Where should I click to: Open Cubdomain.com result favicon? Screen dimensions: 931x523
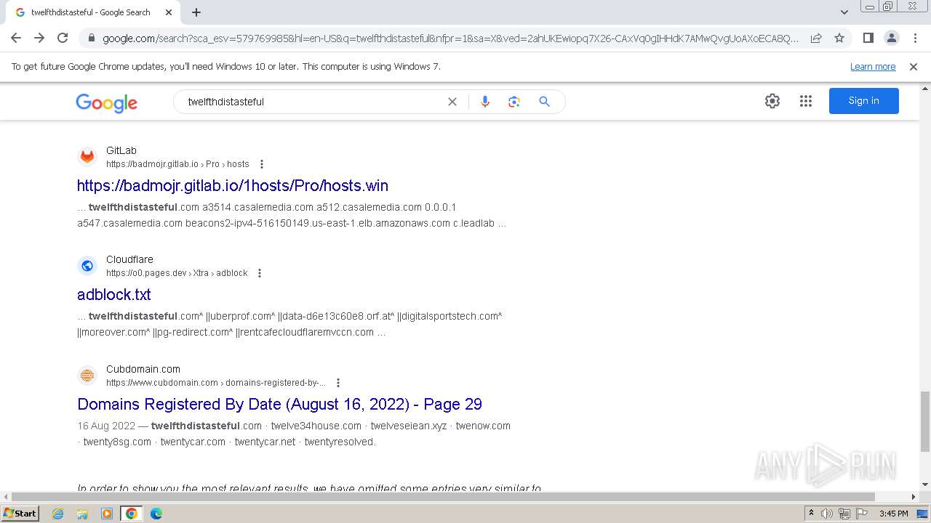[87, 376]
